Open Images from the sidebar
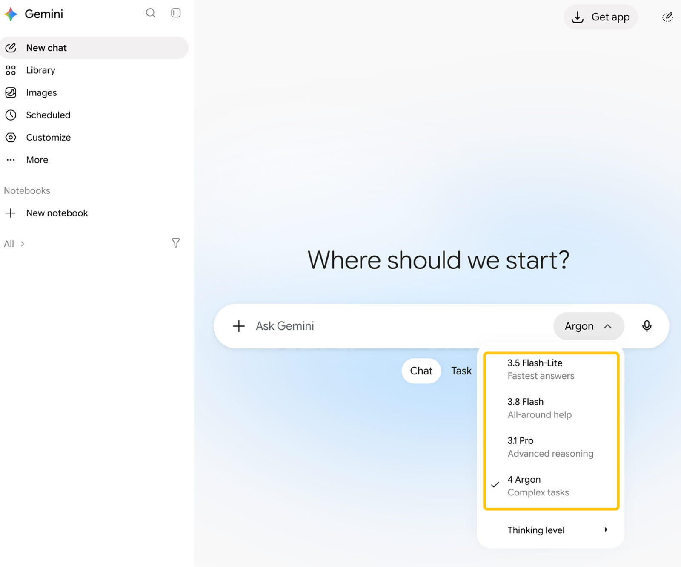Viewport: 681px width, 567px height. coord(94,92)
